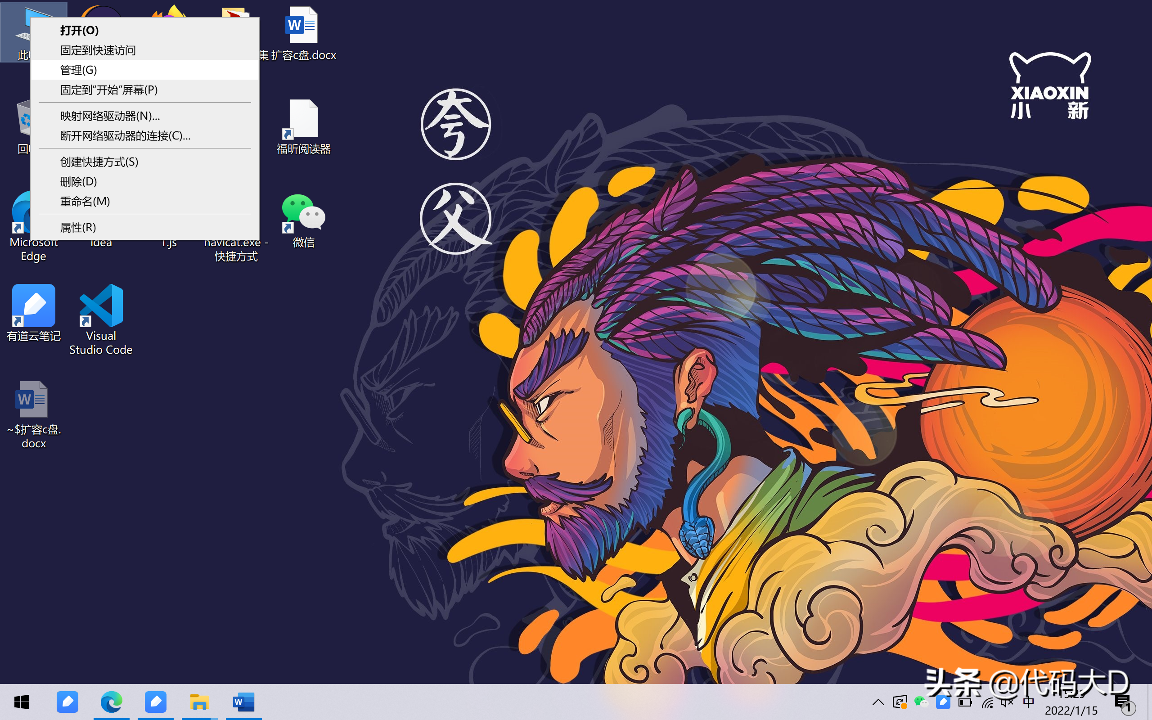This screenshot has width=1152, height=720.
Task: Select the navicat.exe - 快捷方式 label
Action: (x=236, y=250)
